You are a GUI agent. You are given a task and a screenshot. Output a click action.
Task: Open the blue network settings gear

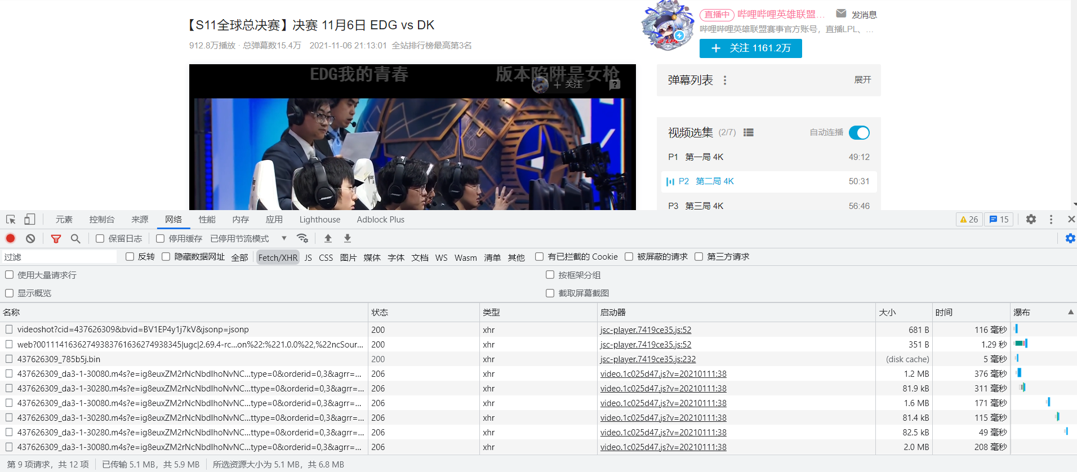[x=1070, y=238]
